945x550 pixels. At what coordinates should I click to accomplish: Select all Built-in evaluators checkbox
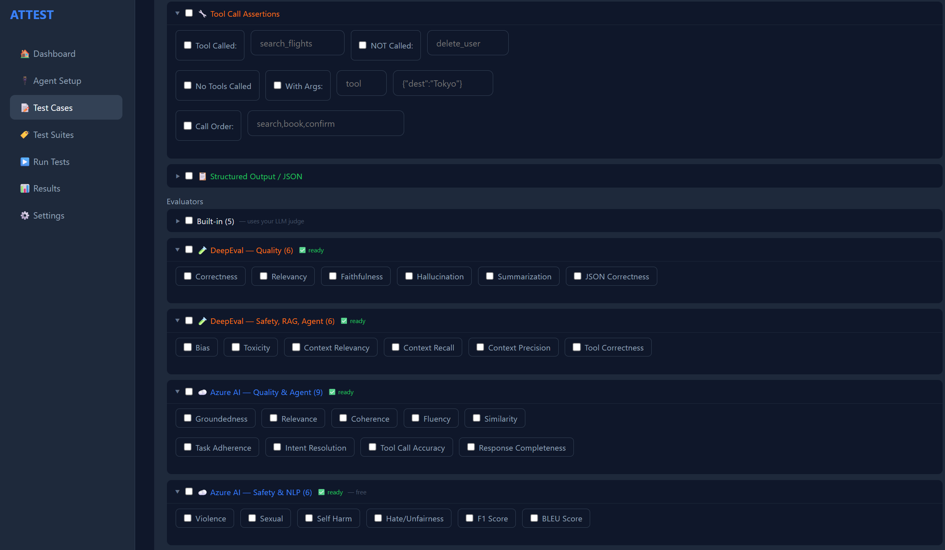(189, 221)
